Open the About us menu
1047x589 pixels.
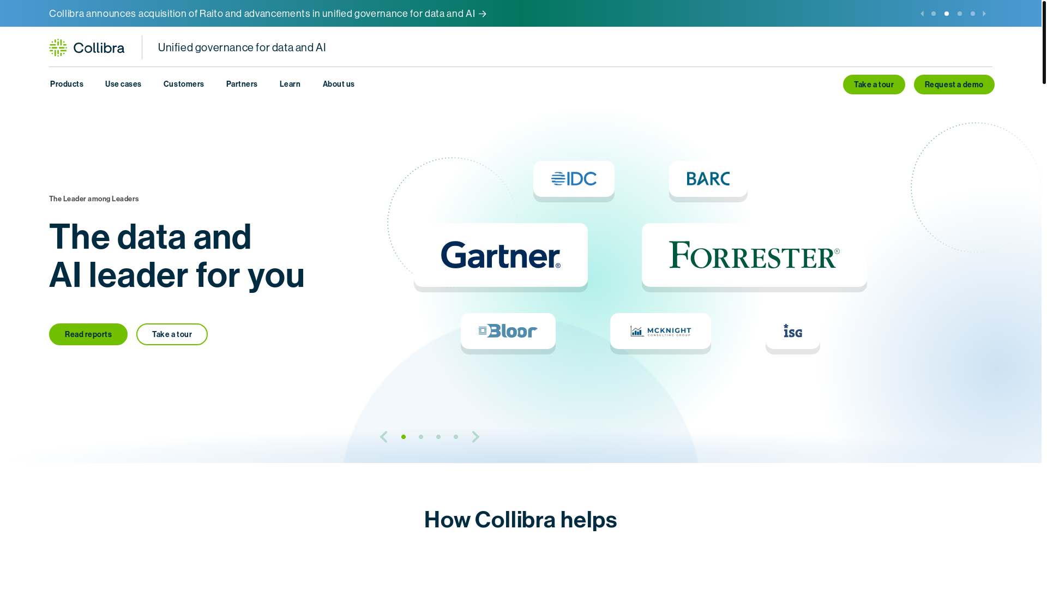pyautogui.click(x=339, y=84)
